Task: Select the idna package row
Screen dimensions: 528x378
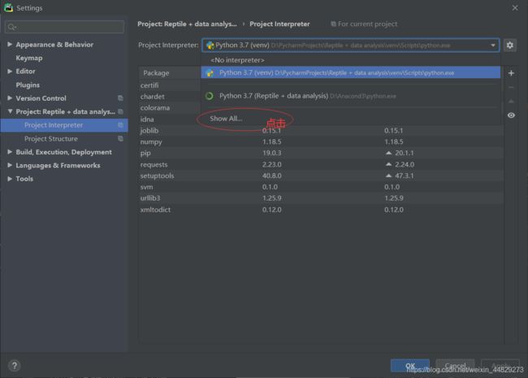Action: (170, 119)
